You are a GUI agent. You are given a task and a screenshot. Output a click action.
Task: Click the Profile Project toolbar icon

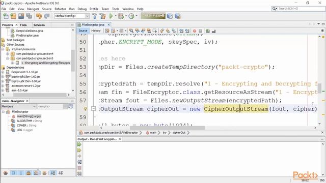point(131,16)
